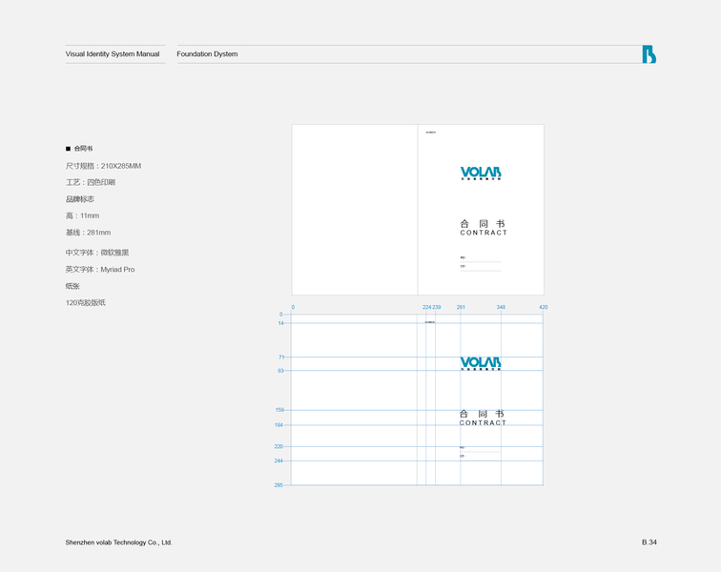Click the horizontal ruler mark '224'
721x572 pixels.
click(x=426, y=307)
